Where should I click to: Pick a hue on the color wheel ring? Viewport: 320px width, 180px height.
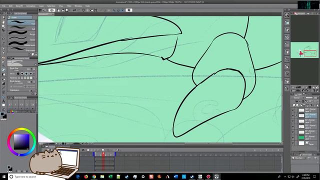[x=21, y=129]
